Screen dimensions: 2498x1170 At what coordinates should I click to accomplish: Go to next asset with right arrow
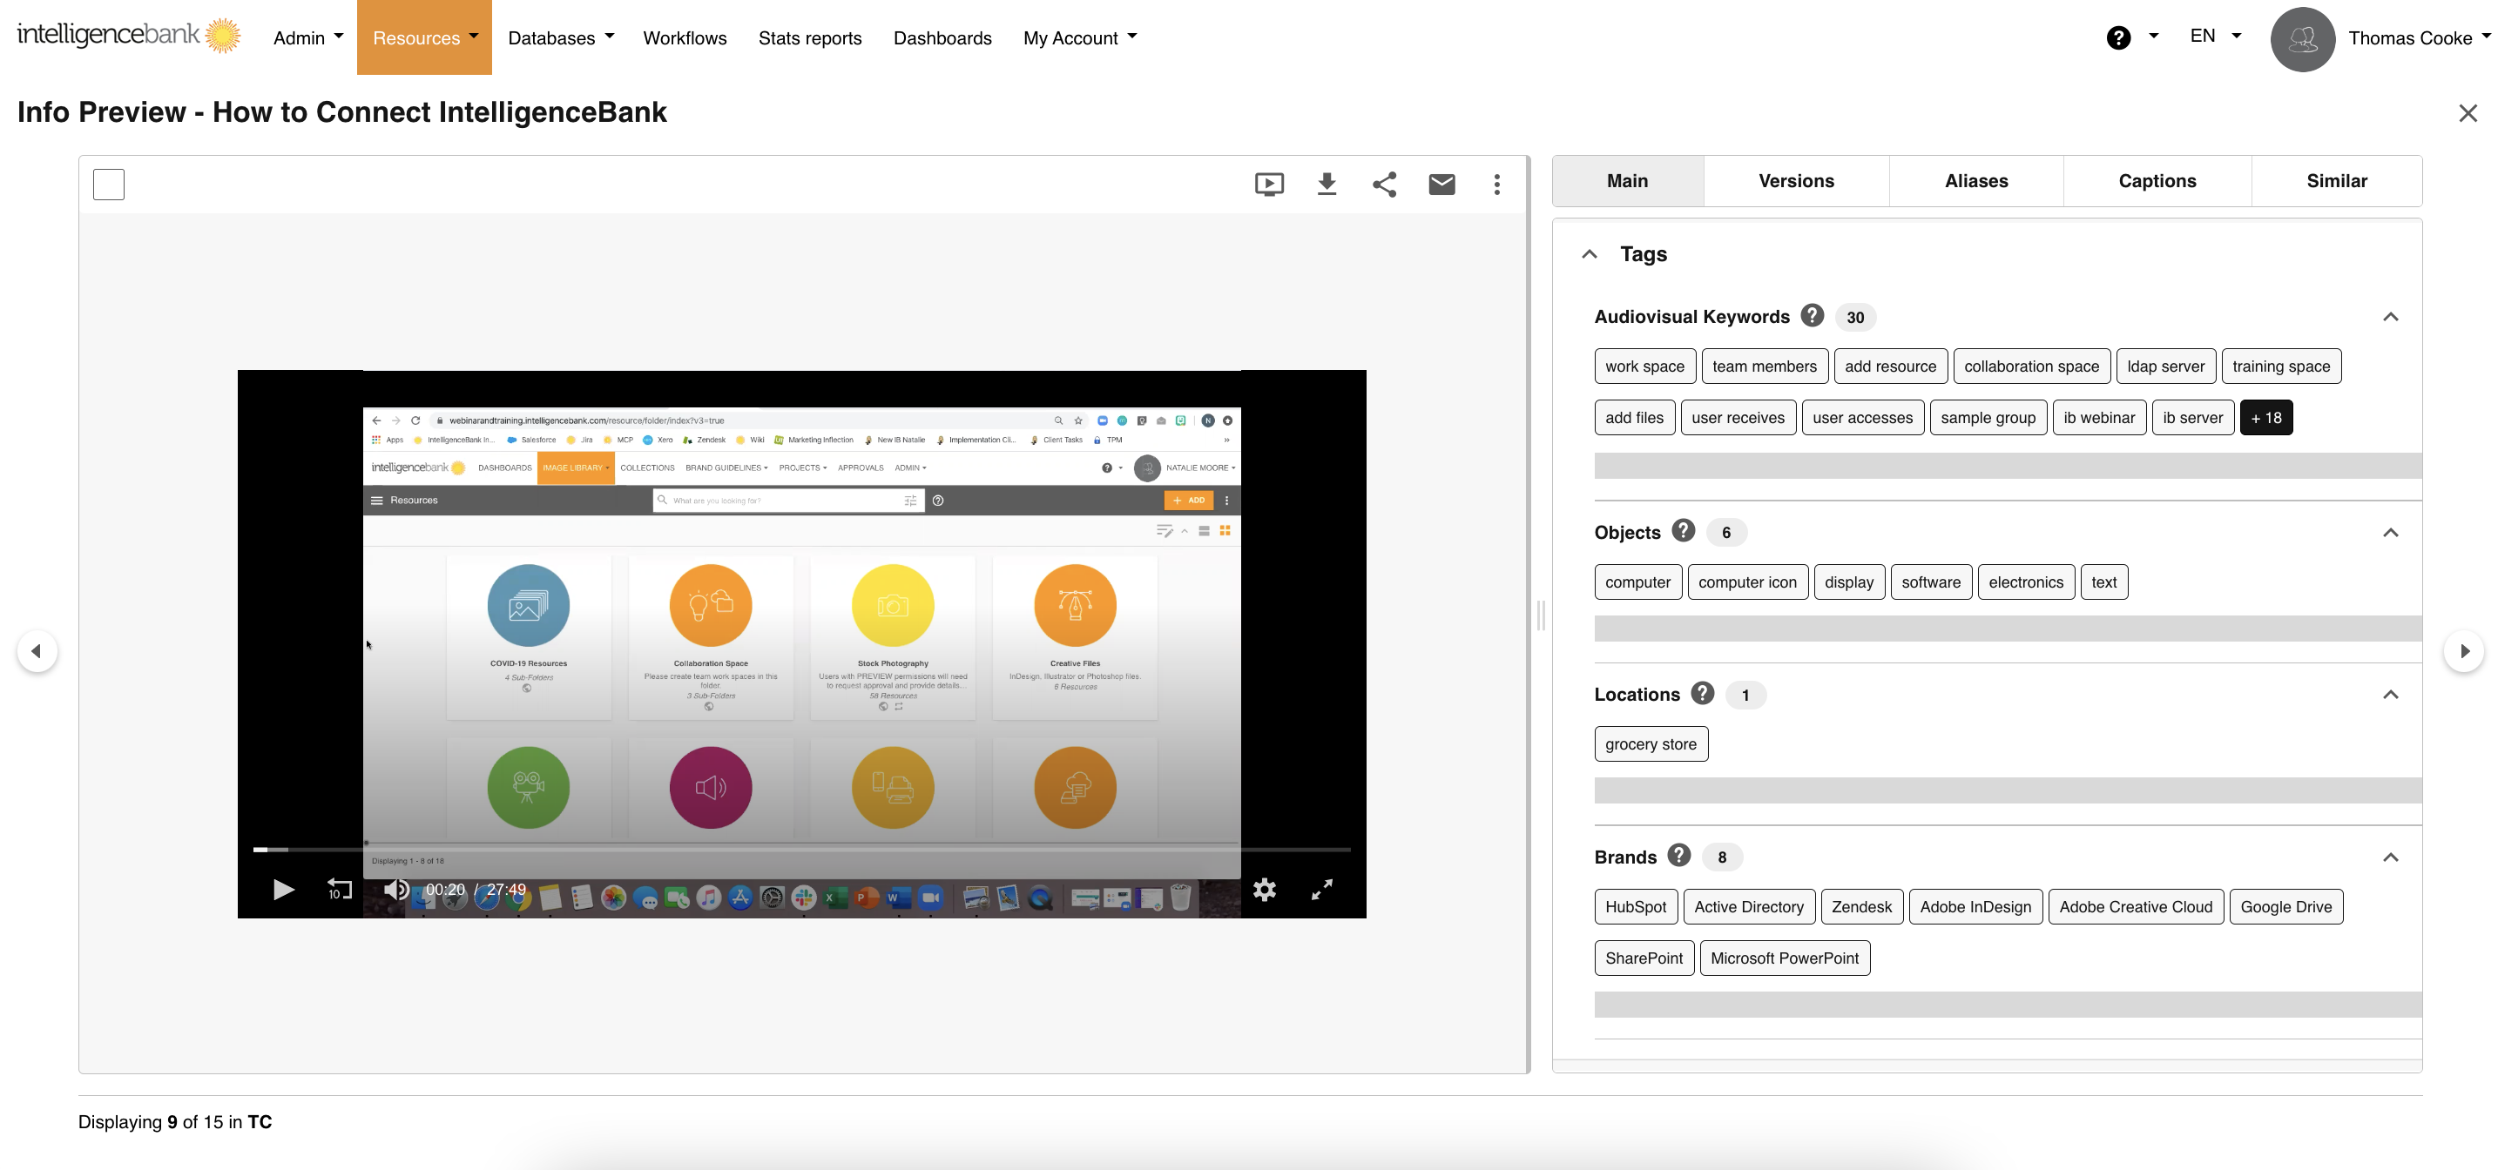tap(2464, 651)
